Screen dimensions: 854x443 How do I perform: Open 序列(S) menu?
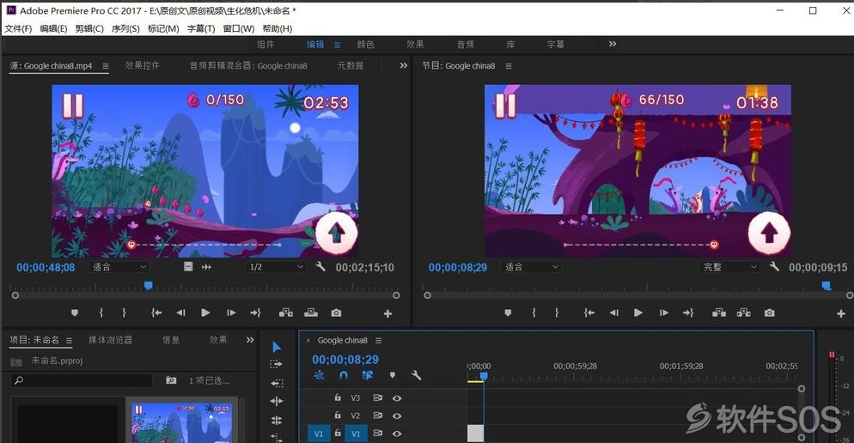[x=125, y=28]
